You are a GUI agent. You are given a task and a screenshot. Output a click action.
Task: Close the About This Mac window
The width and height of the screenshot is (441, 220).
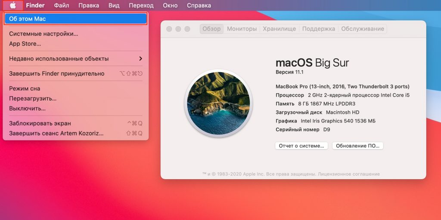coord(169,29)
